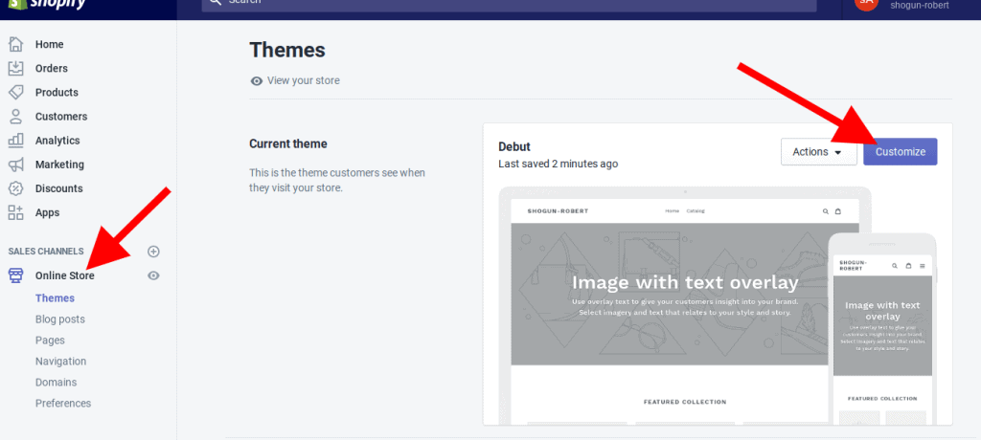Open Analytics section

click(x=57, y=140)
